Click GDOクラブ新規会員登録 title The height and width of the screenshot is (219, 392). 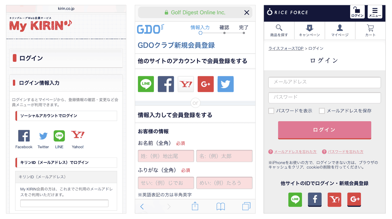(x=176, y=45)
